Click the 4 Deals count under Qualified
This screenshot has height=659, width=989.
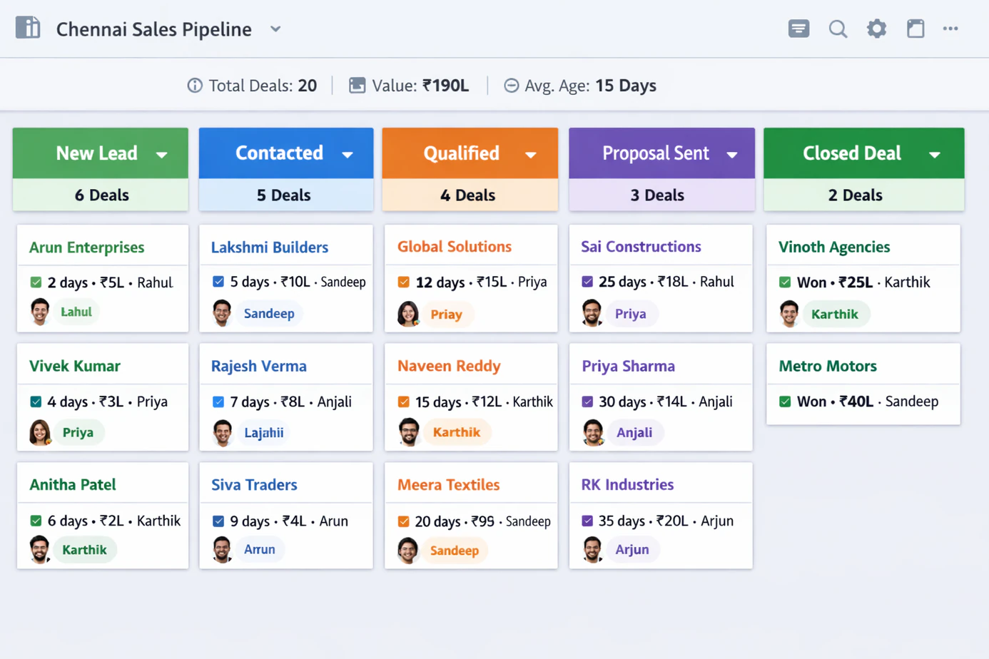467,195
